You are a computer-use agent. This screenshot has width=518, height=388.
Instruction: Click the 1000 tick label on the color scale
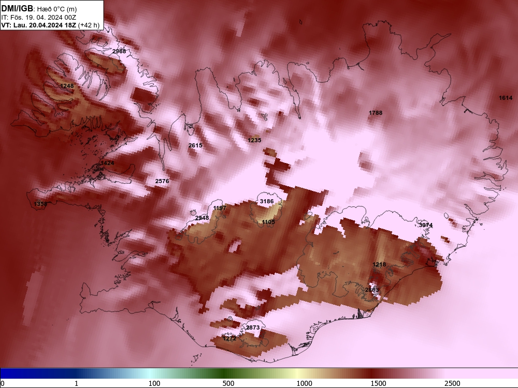tap(304, 383)
